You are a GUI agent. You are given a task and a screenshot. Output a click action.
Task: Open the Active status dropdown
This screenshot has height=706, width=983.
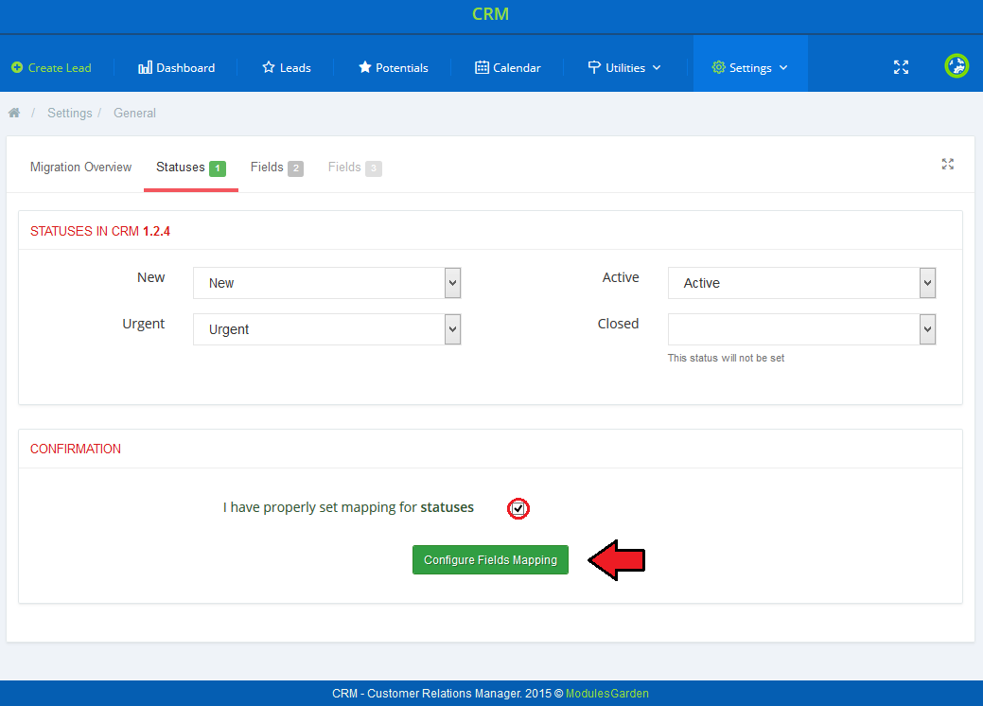802,283
